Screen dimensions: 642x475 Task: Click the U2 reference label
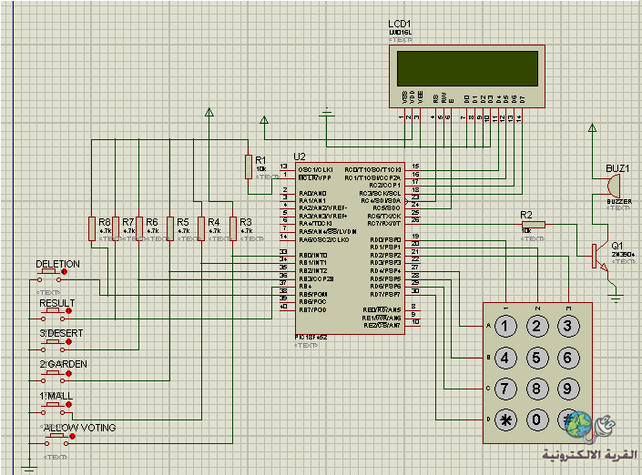[x=300, y=157]
